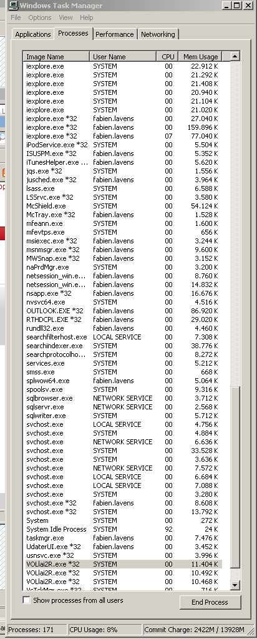Sort by the CPU column header
This screenshot has height=639, width=257.
click(x=168, y=57)
